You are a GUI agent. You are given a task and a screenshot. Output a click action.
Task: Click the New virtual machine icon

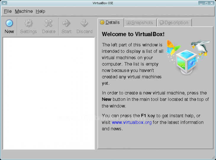(x=9, y=23)
